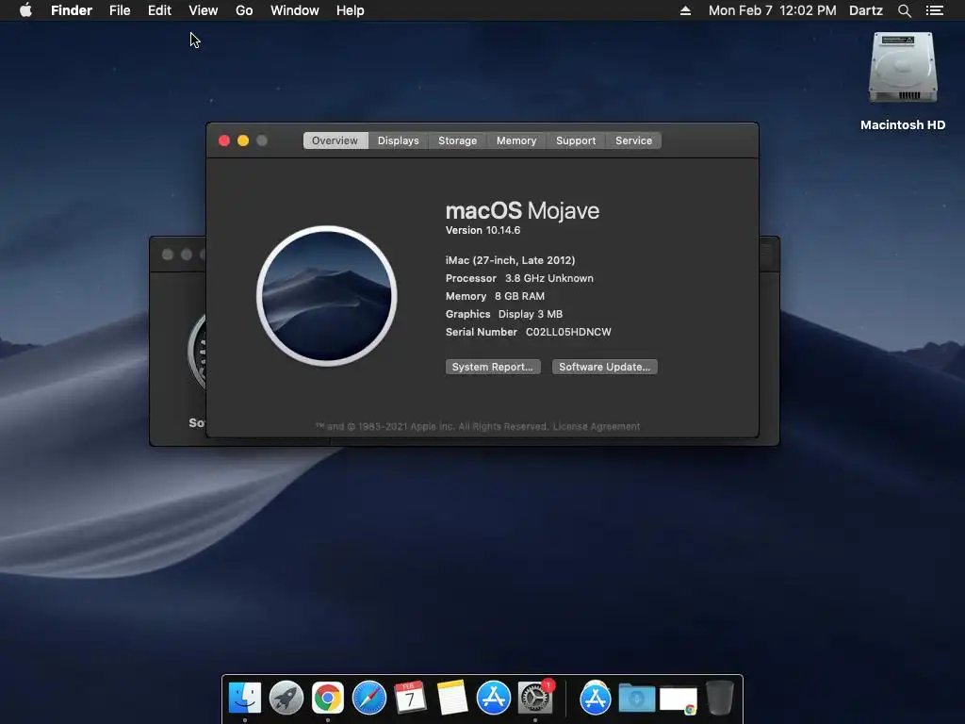The height and width of the screenshot is (724, 965).
Task: Open the Finder application menu
Action: (x=72, y=10)
